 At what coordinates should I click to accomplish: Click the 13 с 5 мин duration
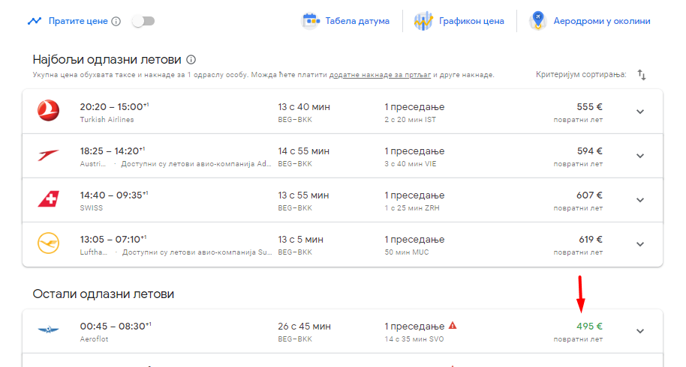[x=300, y=239]
